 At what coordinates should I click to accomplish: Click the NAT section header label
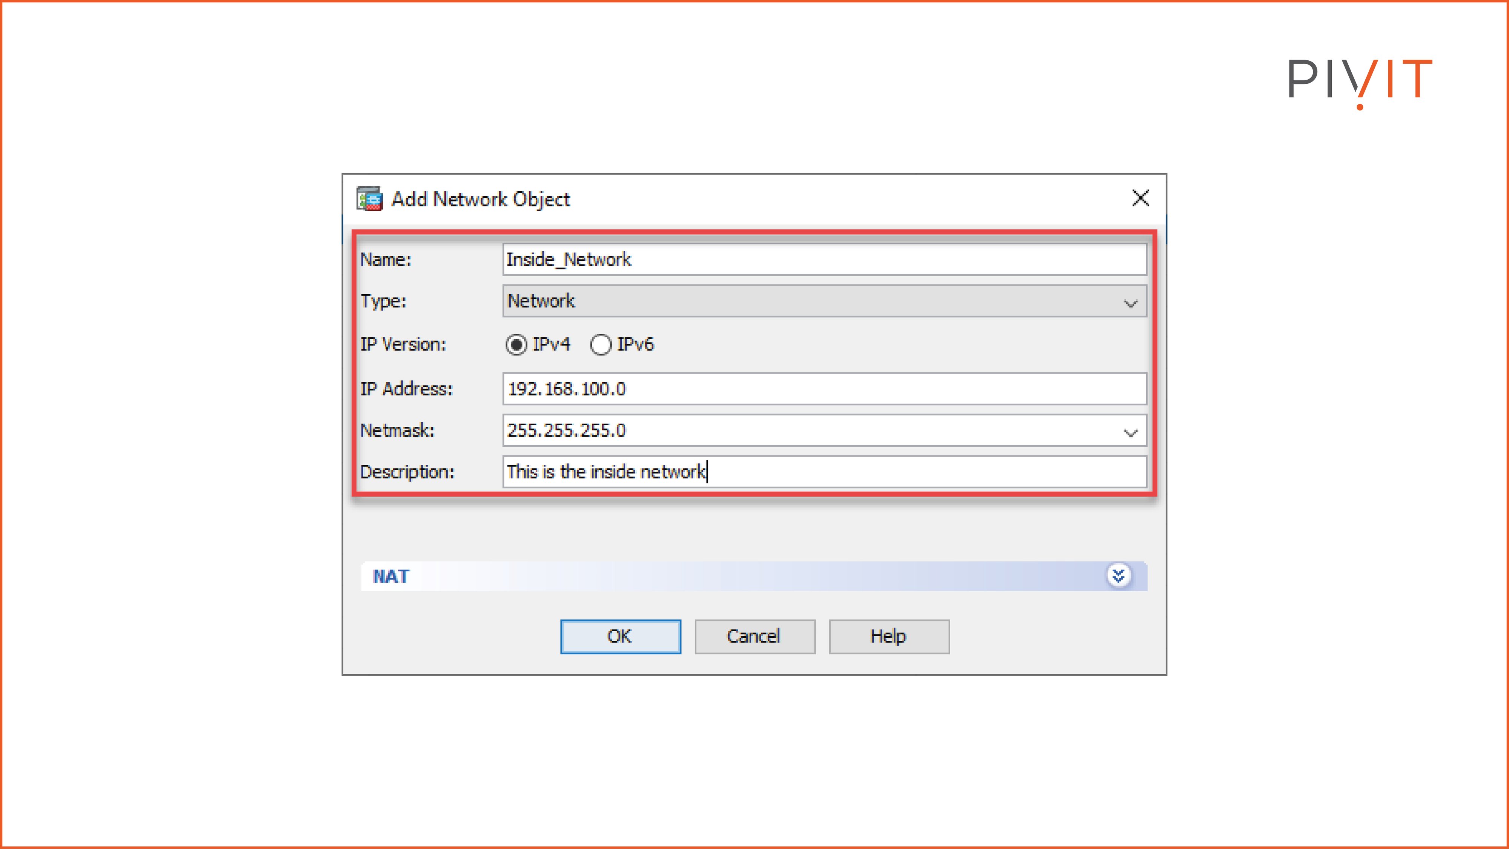391,576
